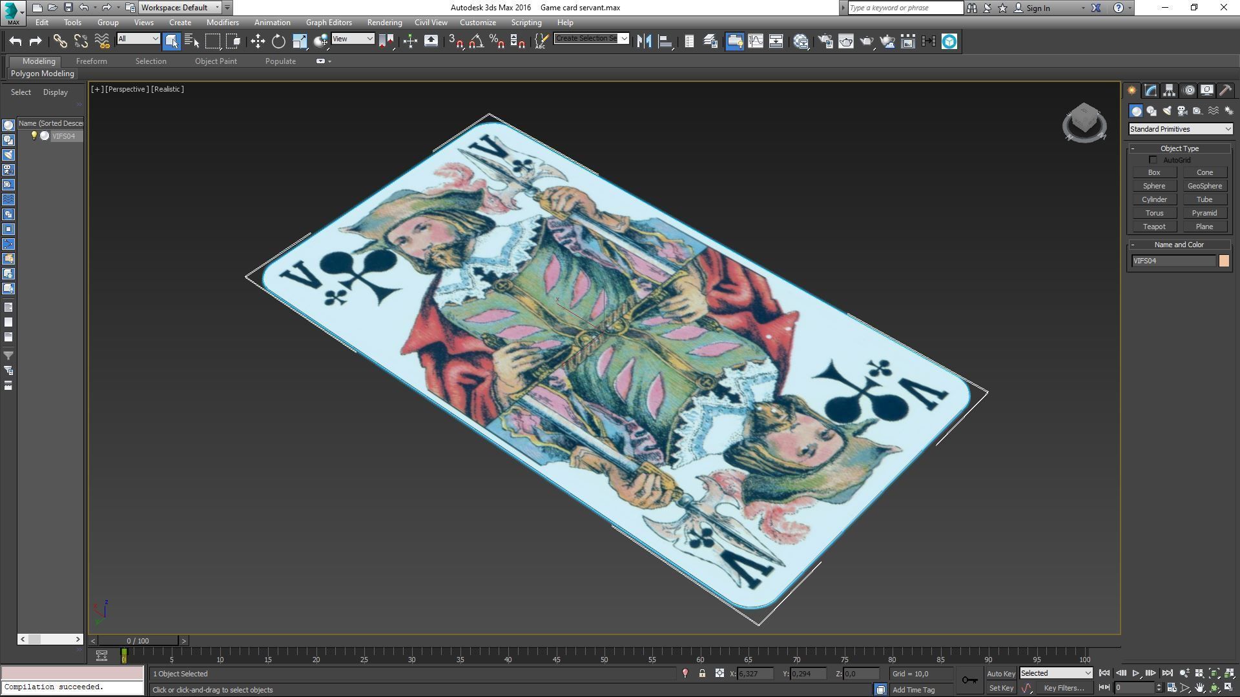Switch to the Motion command panel
Screen dimensions: 1240x697
tap(1189, 90)
